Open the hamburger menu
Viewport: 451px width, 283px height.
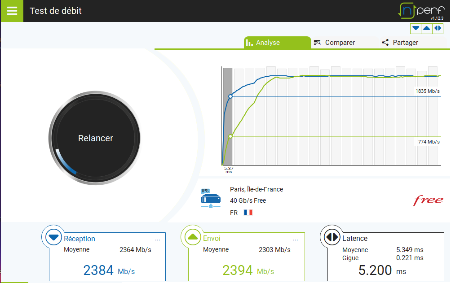[x=12, y=11]
